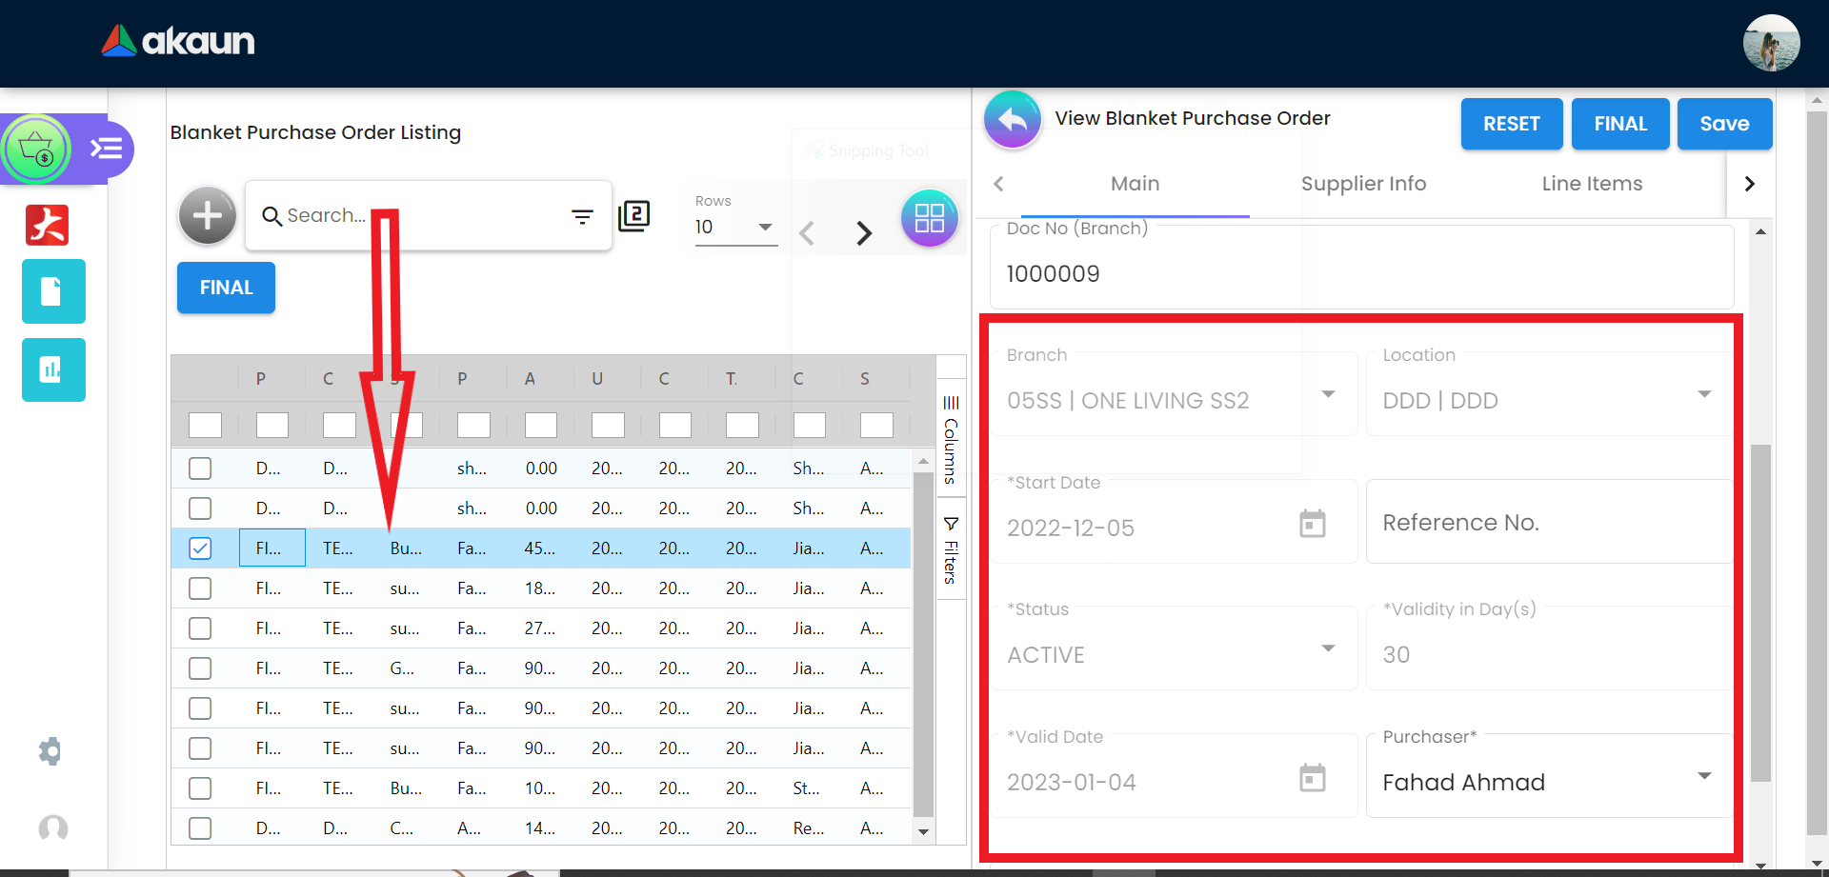The image size is (1829, 877).
Task: Click the akaun logo
Action: point(178,41)
